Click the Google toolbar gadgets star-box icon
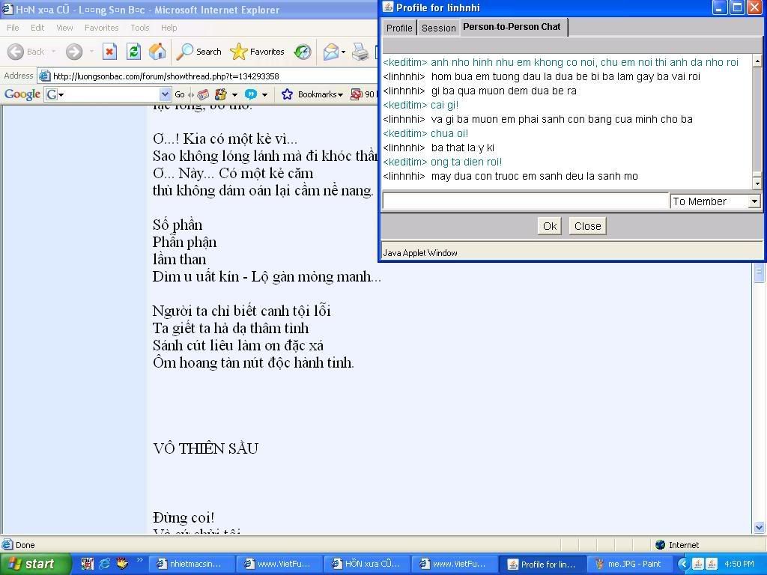767x575 pixels. tap(221, 94)
